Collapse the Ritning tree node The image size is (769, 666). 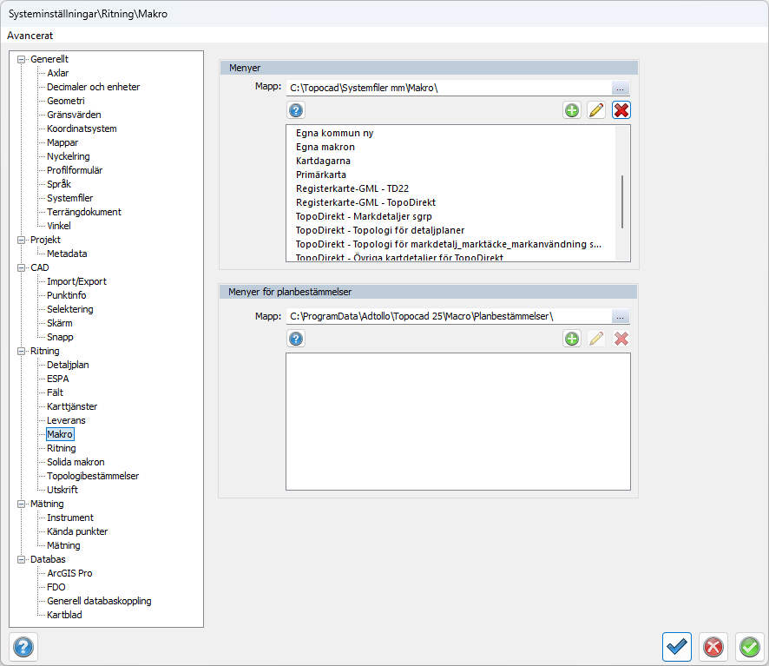pyautogui.click(x=21, y=351)
